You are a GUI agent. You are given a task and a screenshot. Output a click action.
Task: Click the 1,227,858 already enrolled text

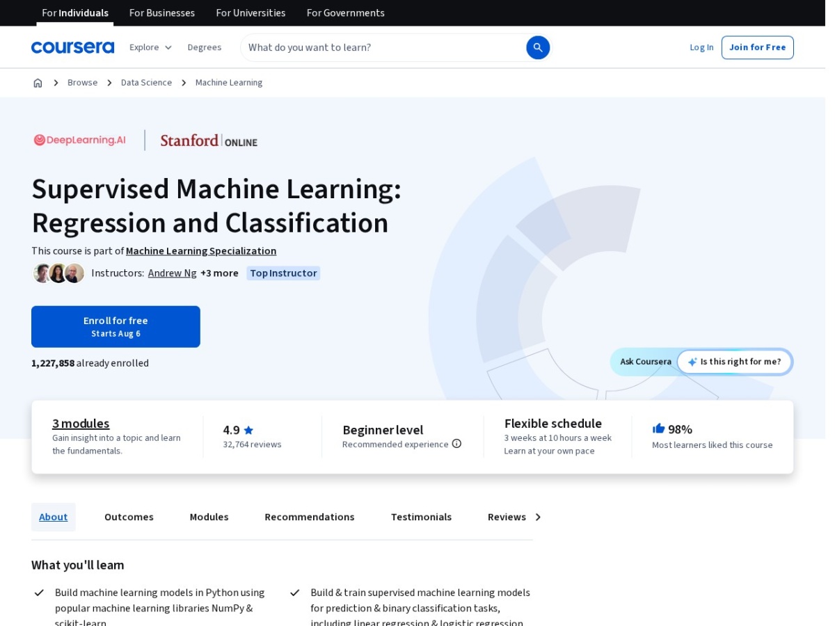[90, 363]
